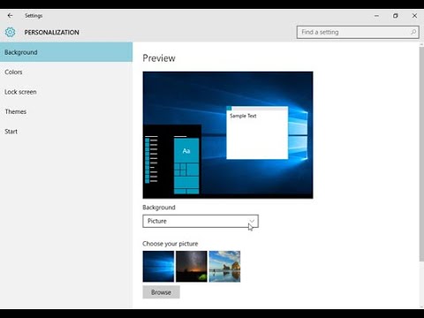Screen dimensions: 424x318
Task: Click the Choose your picture label
Action: click(x=170, y=244)
